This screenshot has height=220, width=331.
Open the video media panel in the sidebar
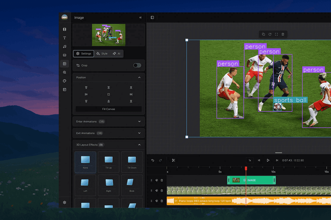tap(64, 29)
